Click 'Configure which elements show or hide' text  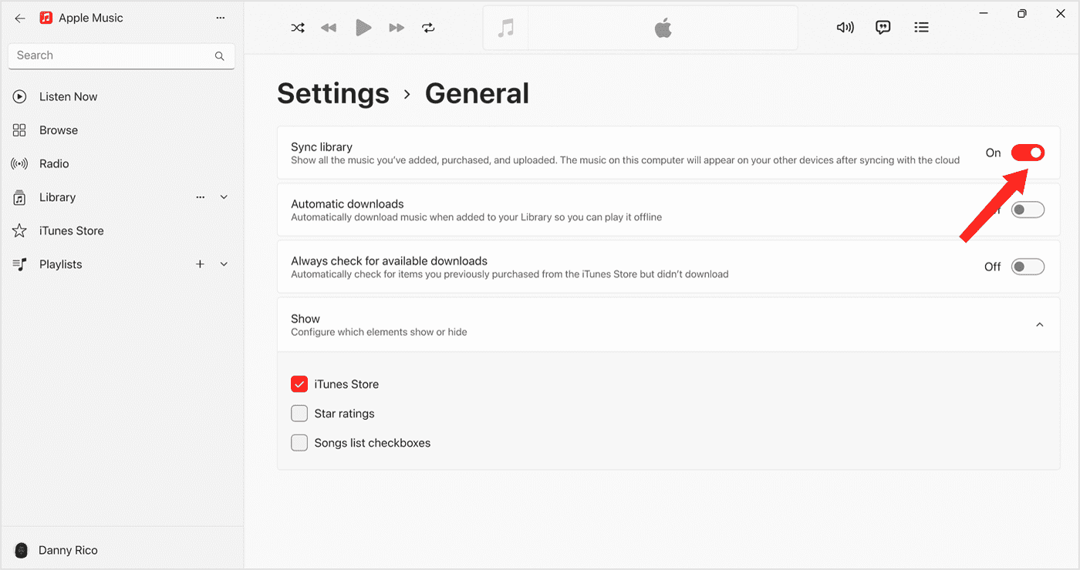[x=379, y=332]
